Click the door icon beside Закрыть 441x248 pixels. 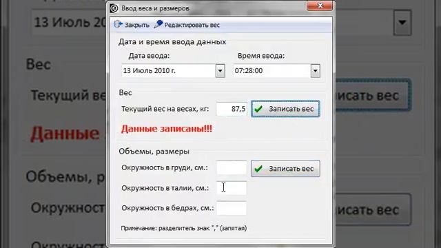tap(118, 24)
